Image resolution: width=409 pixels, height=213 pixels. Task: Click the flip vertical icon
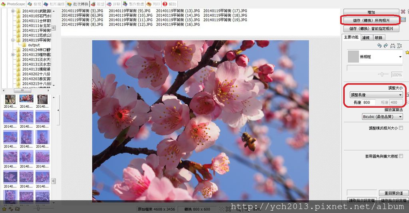(x=399, y=46)
